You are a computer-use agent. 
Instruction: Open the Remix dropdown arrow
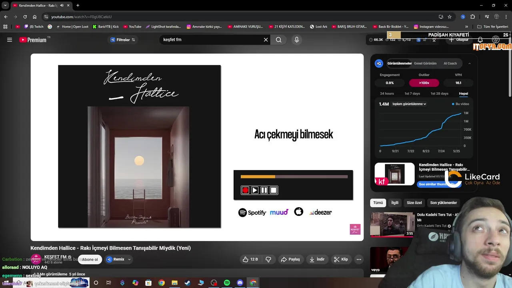[x=129, y=259]
